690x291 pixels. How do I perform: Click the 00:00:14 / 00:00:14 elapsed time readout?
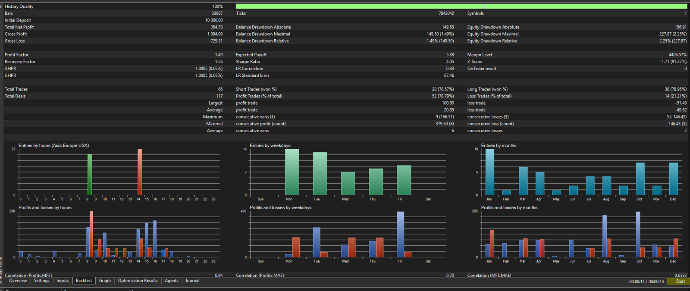(646, 282)
